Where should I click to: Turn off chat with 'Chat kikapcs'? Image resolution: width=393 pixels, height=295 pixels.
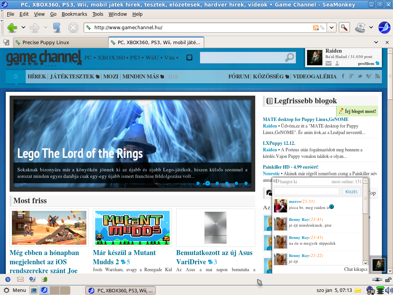(356, 269)
